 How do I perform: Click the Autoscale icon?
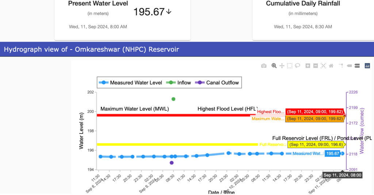pyautogui.click(x=323, y=66)
